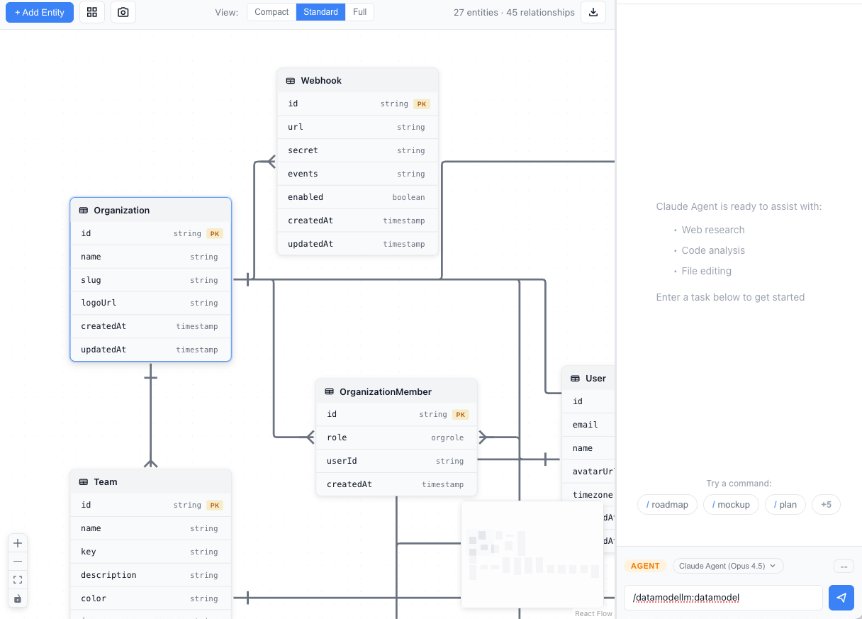Click the agent task input field
Screen dimensions: 862x619
click(723, 598)
